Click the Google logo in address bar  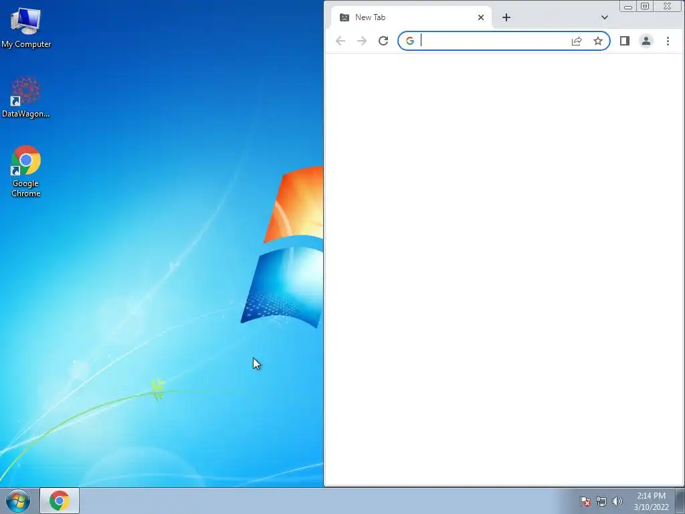[x=410, y=41]
